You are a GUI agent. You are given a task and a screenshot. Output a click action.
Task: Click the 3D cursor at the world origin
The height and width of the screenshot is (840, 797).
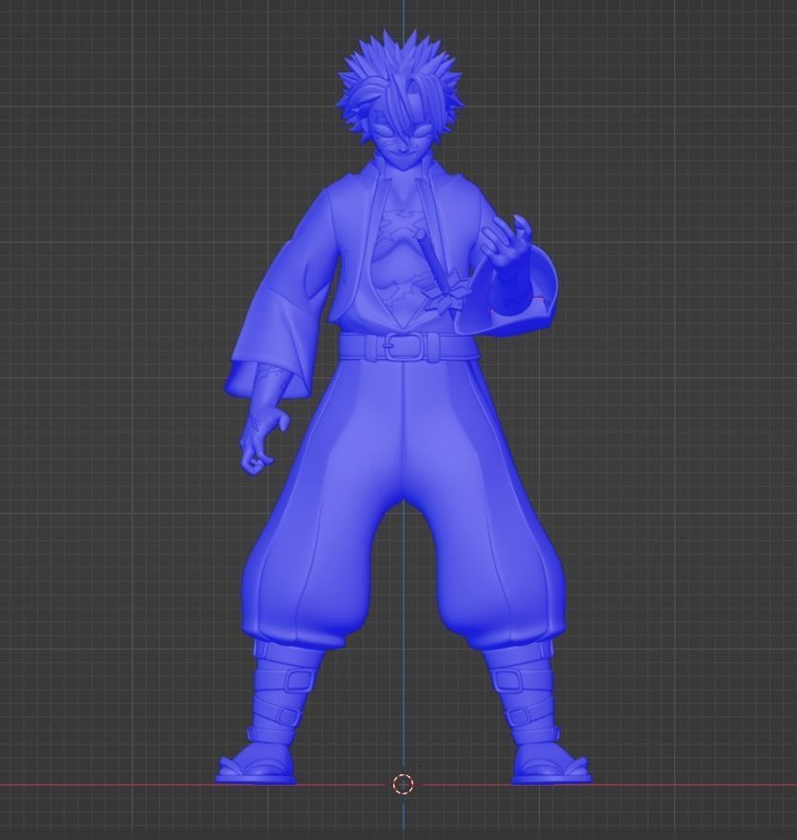(403, 785)
